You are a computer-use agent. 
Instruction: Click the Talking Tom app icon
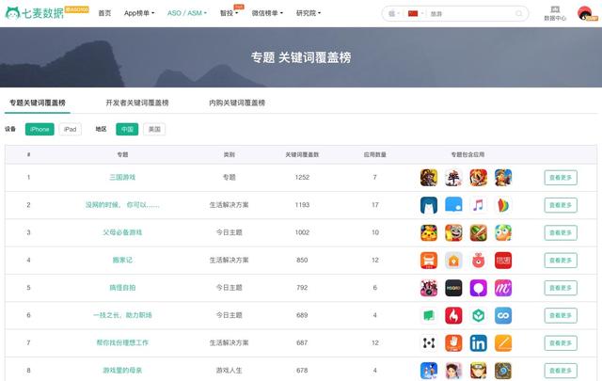pos(453,232)
